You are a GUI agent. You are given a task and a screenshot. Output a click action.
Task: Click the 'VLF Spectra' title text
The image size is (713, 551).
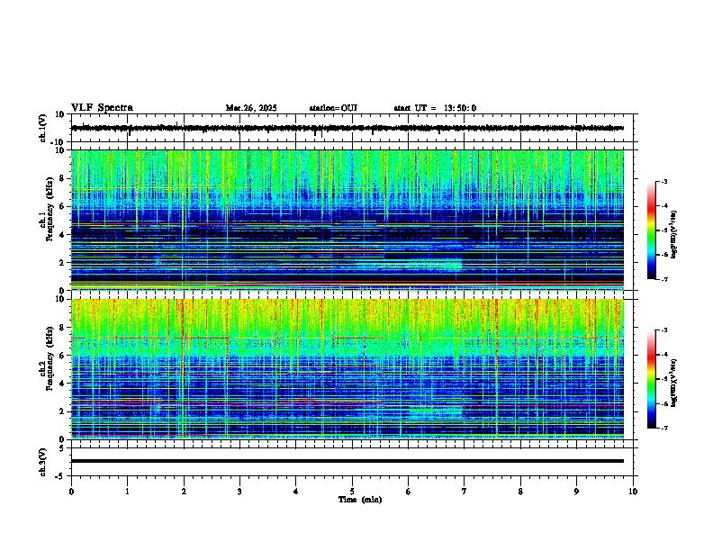click(102, 108)
